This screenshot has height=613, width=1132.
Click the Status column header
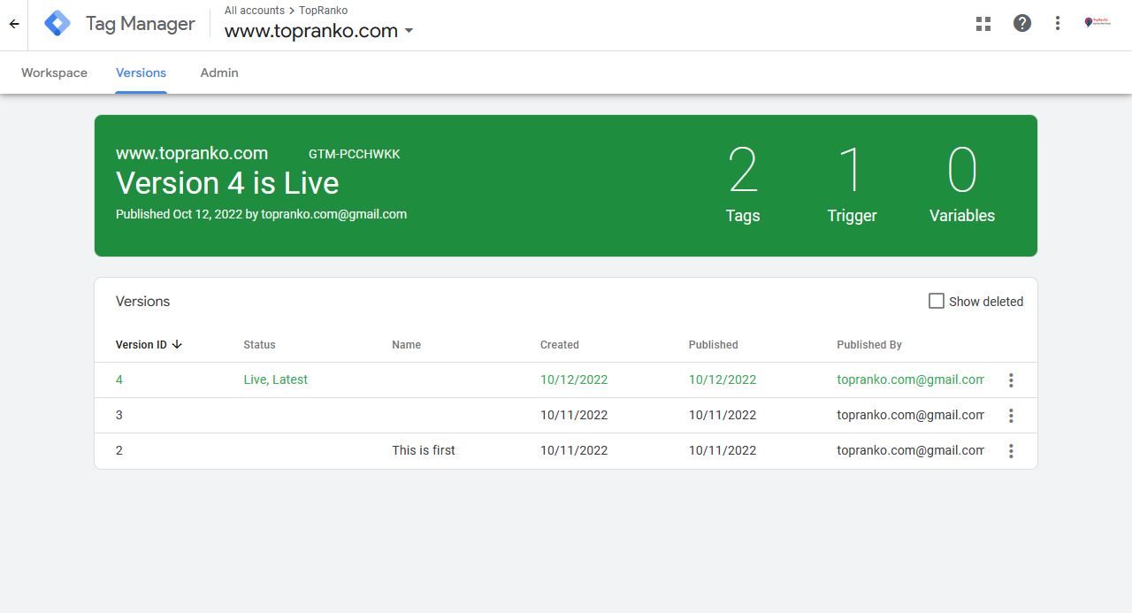pos(259,345)
